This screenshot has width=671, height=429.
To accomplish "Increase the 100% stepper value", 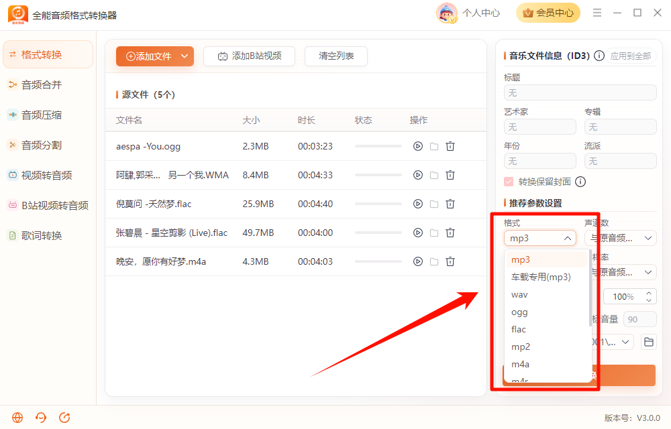I will click(649, 293).
